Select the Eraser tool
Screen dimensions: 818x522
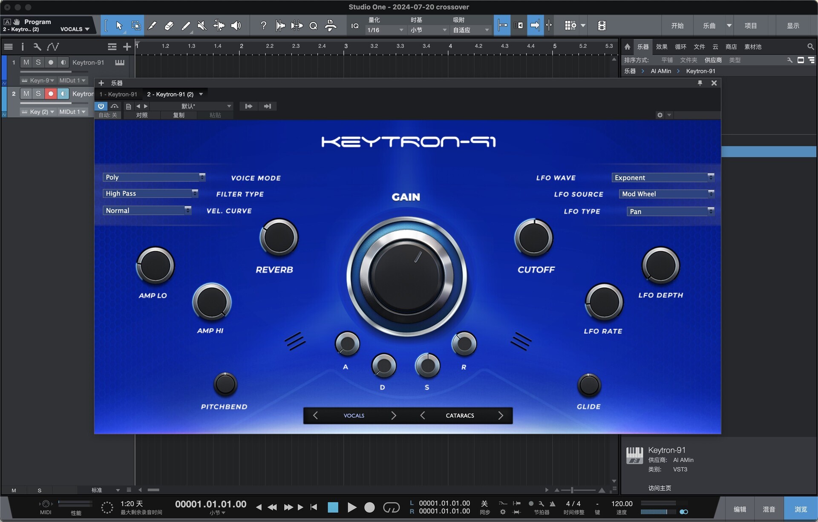click(169, 26)
